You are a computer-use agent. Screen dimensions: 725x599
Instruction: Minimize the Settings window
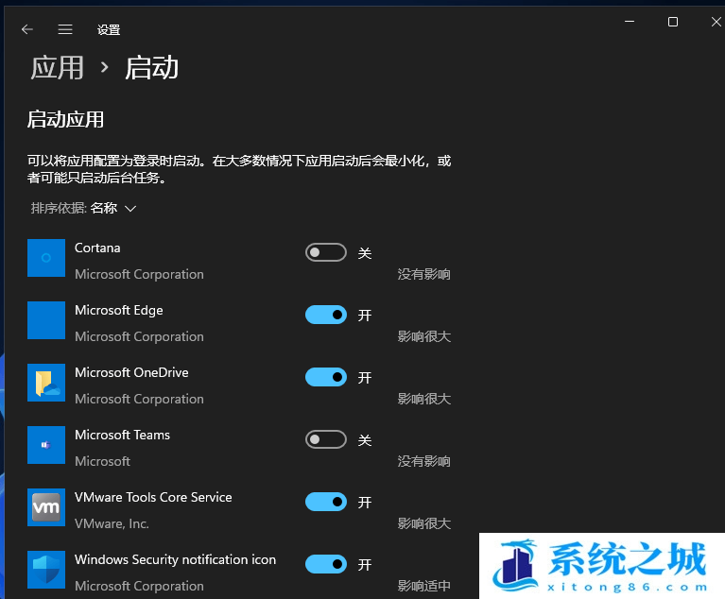click(630, 22)
